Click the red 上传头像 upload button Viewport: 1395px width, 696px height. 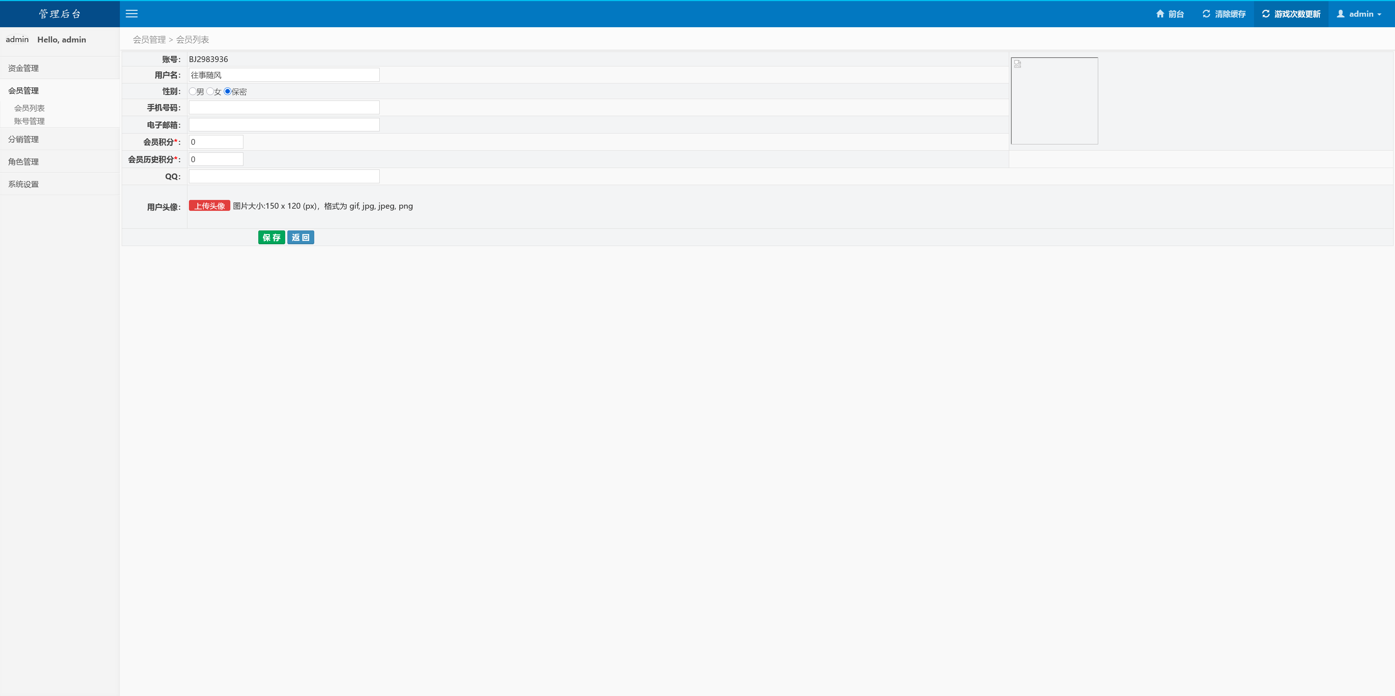pos(210,206)
